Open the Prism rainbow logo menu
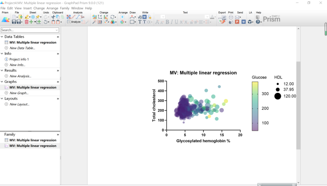The image size is (327, 186). 5,20
